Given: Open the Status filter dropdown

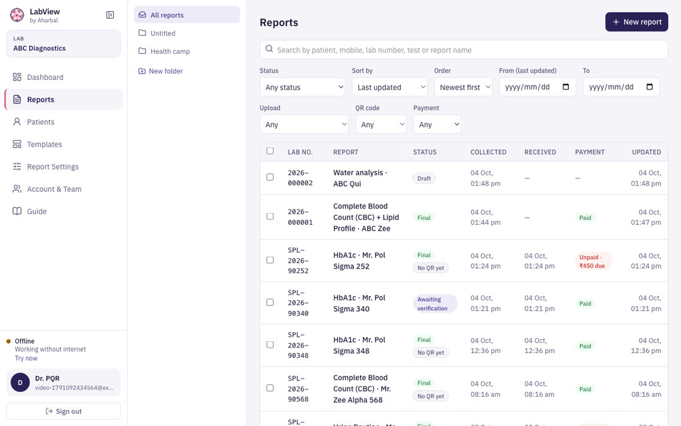Looking at the screenshot, I should 303,87.
